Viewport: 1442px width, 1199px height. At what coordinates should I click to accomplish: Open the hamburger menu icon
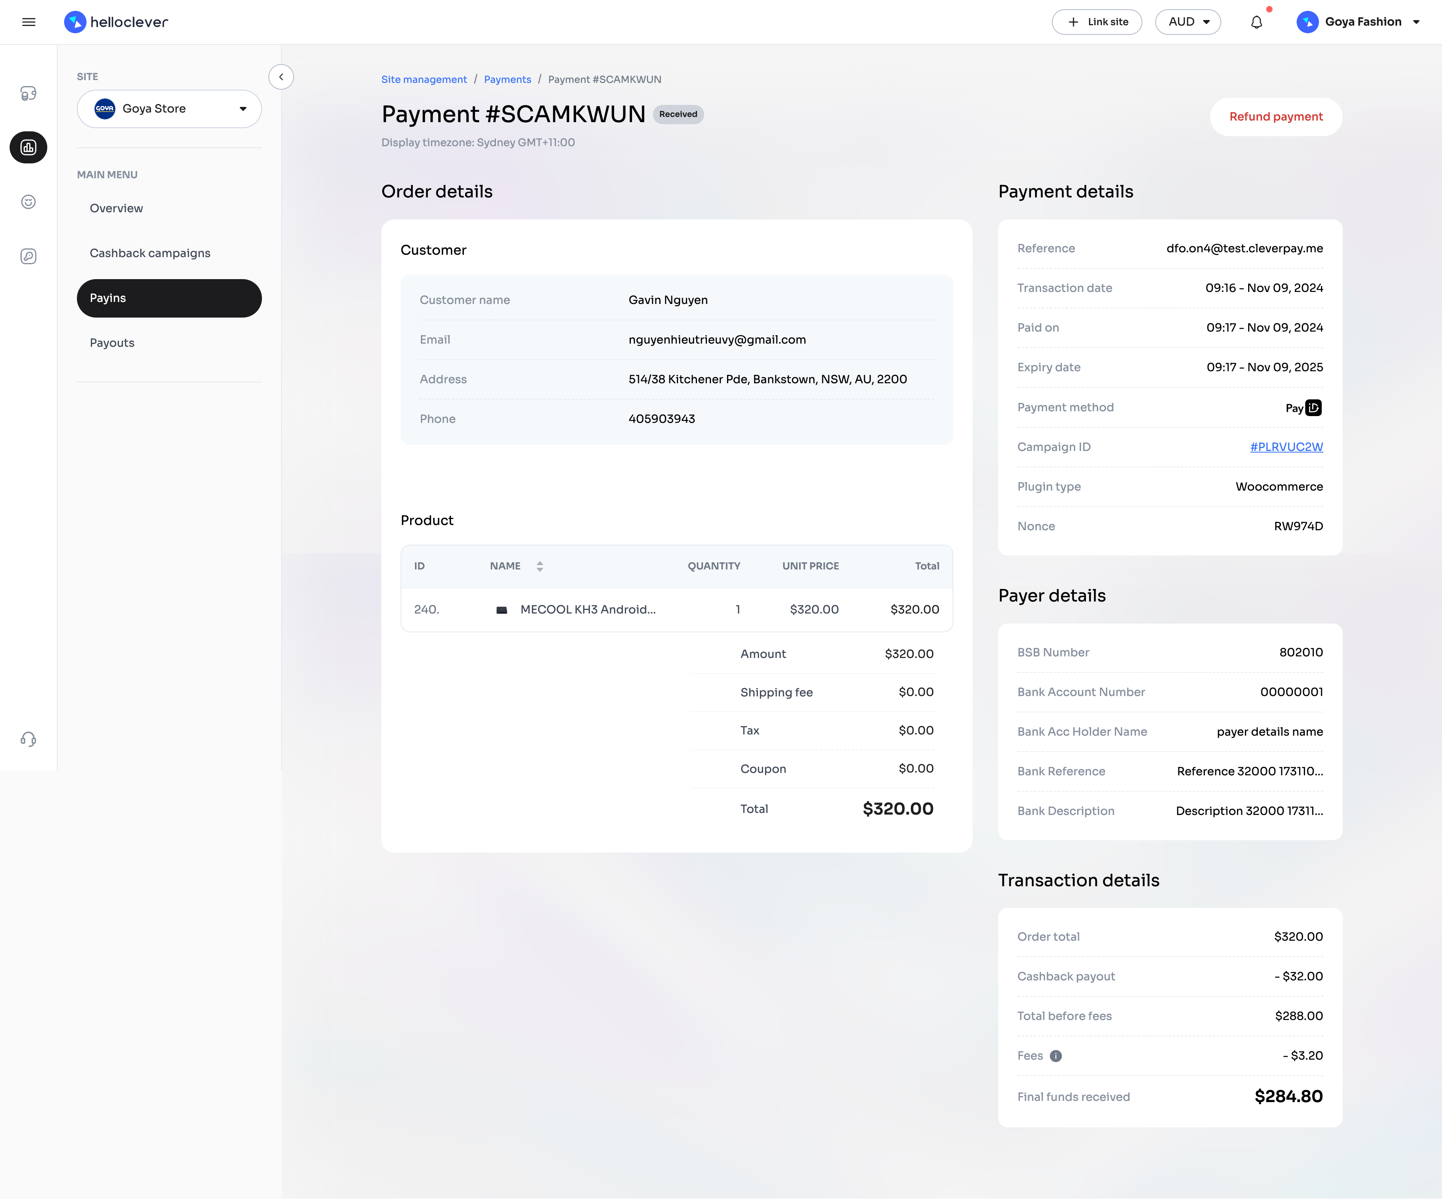point(29,22)
